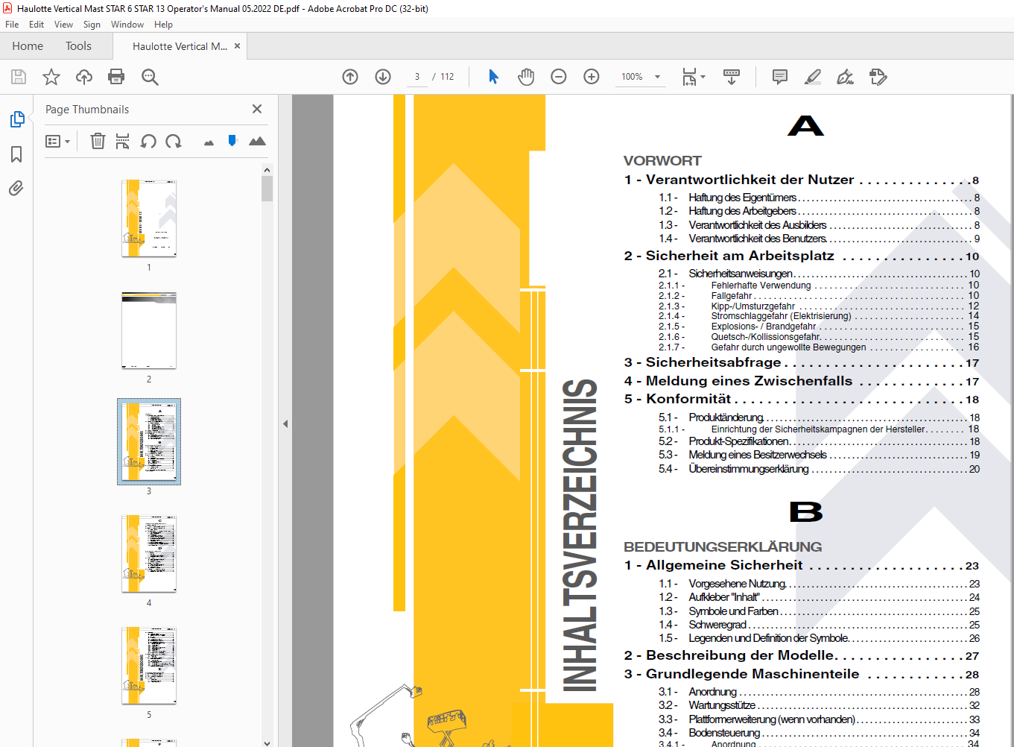
Task: Select the arrow selection tool
Action: click(493, 77)
